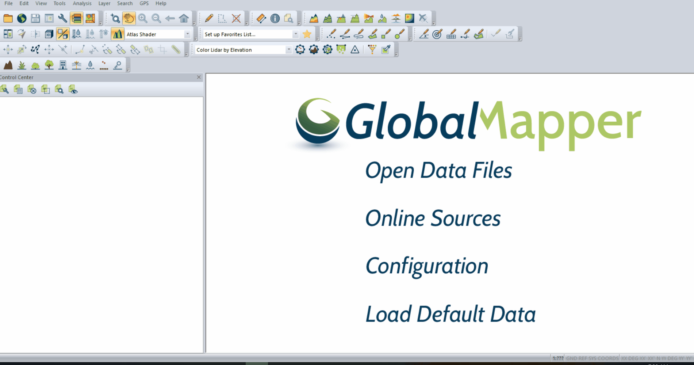Select the create grid pencil tool
The height and width of the screenshot is (365, 694).
451,34
